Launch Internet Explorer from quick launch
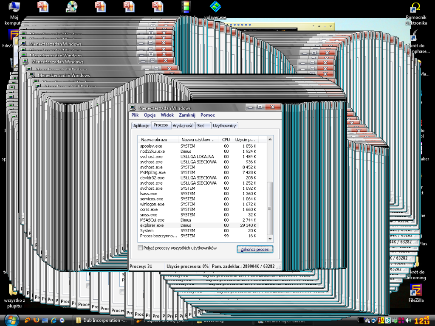 point(54,320)
